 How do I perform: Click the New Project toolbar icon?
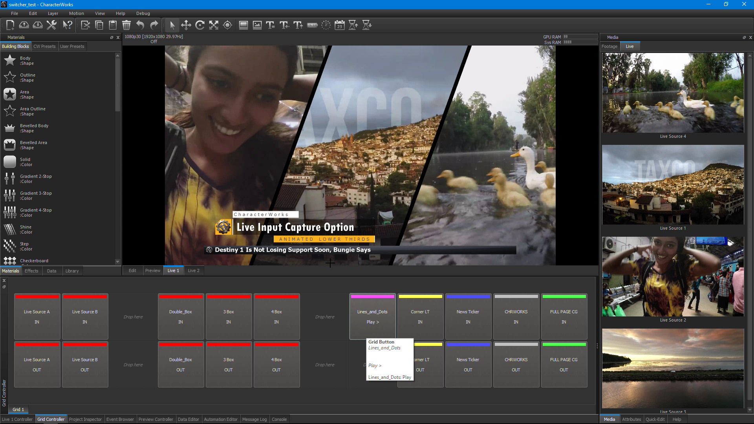pos(10,25)
